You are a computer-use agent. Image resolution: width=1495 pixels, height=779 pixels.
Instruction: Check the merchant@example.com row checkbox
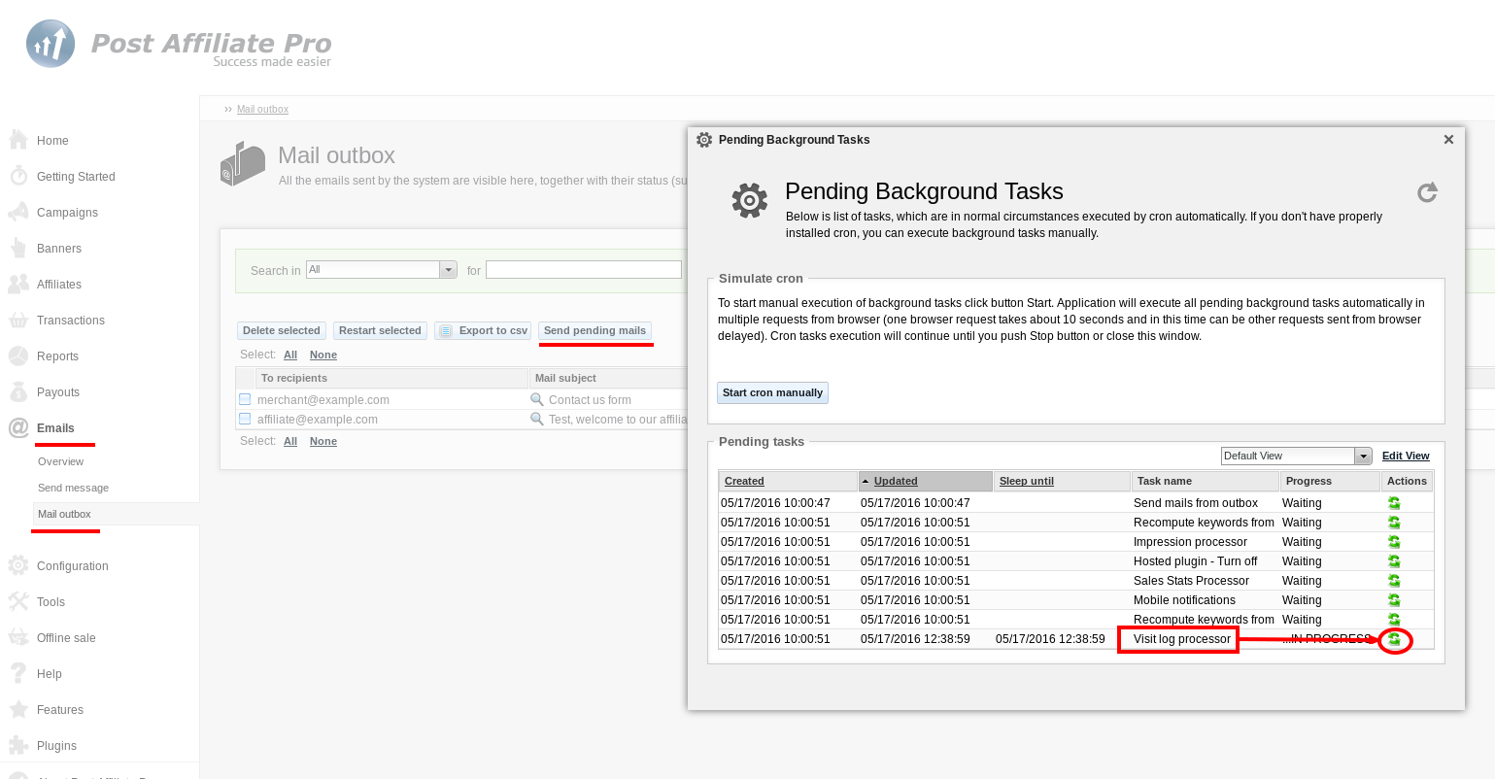point(246,399)
